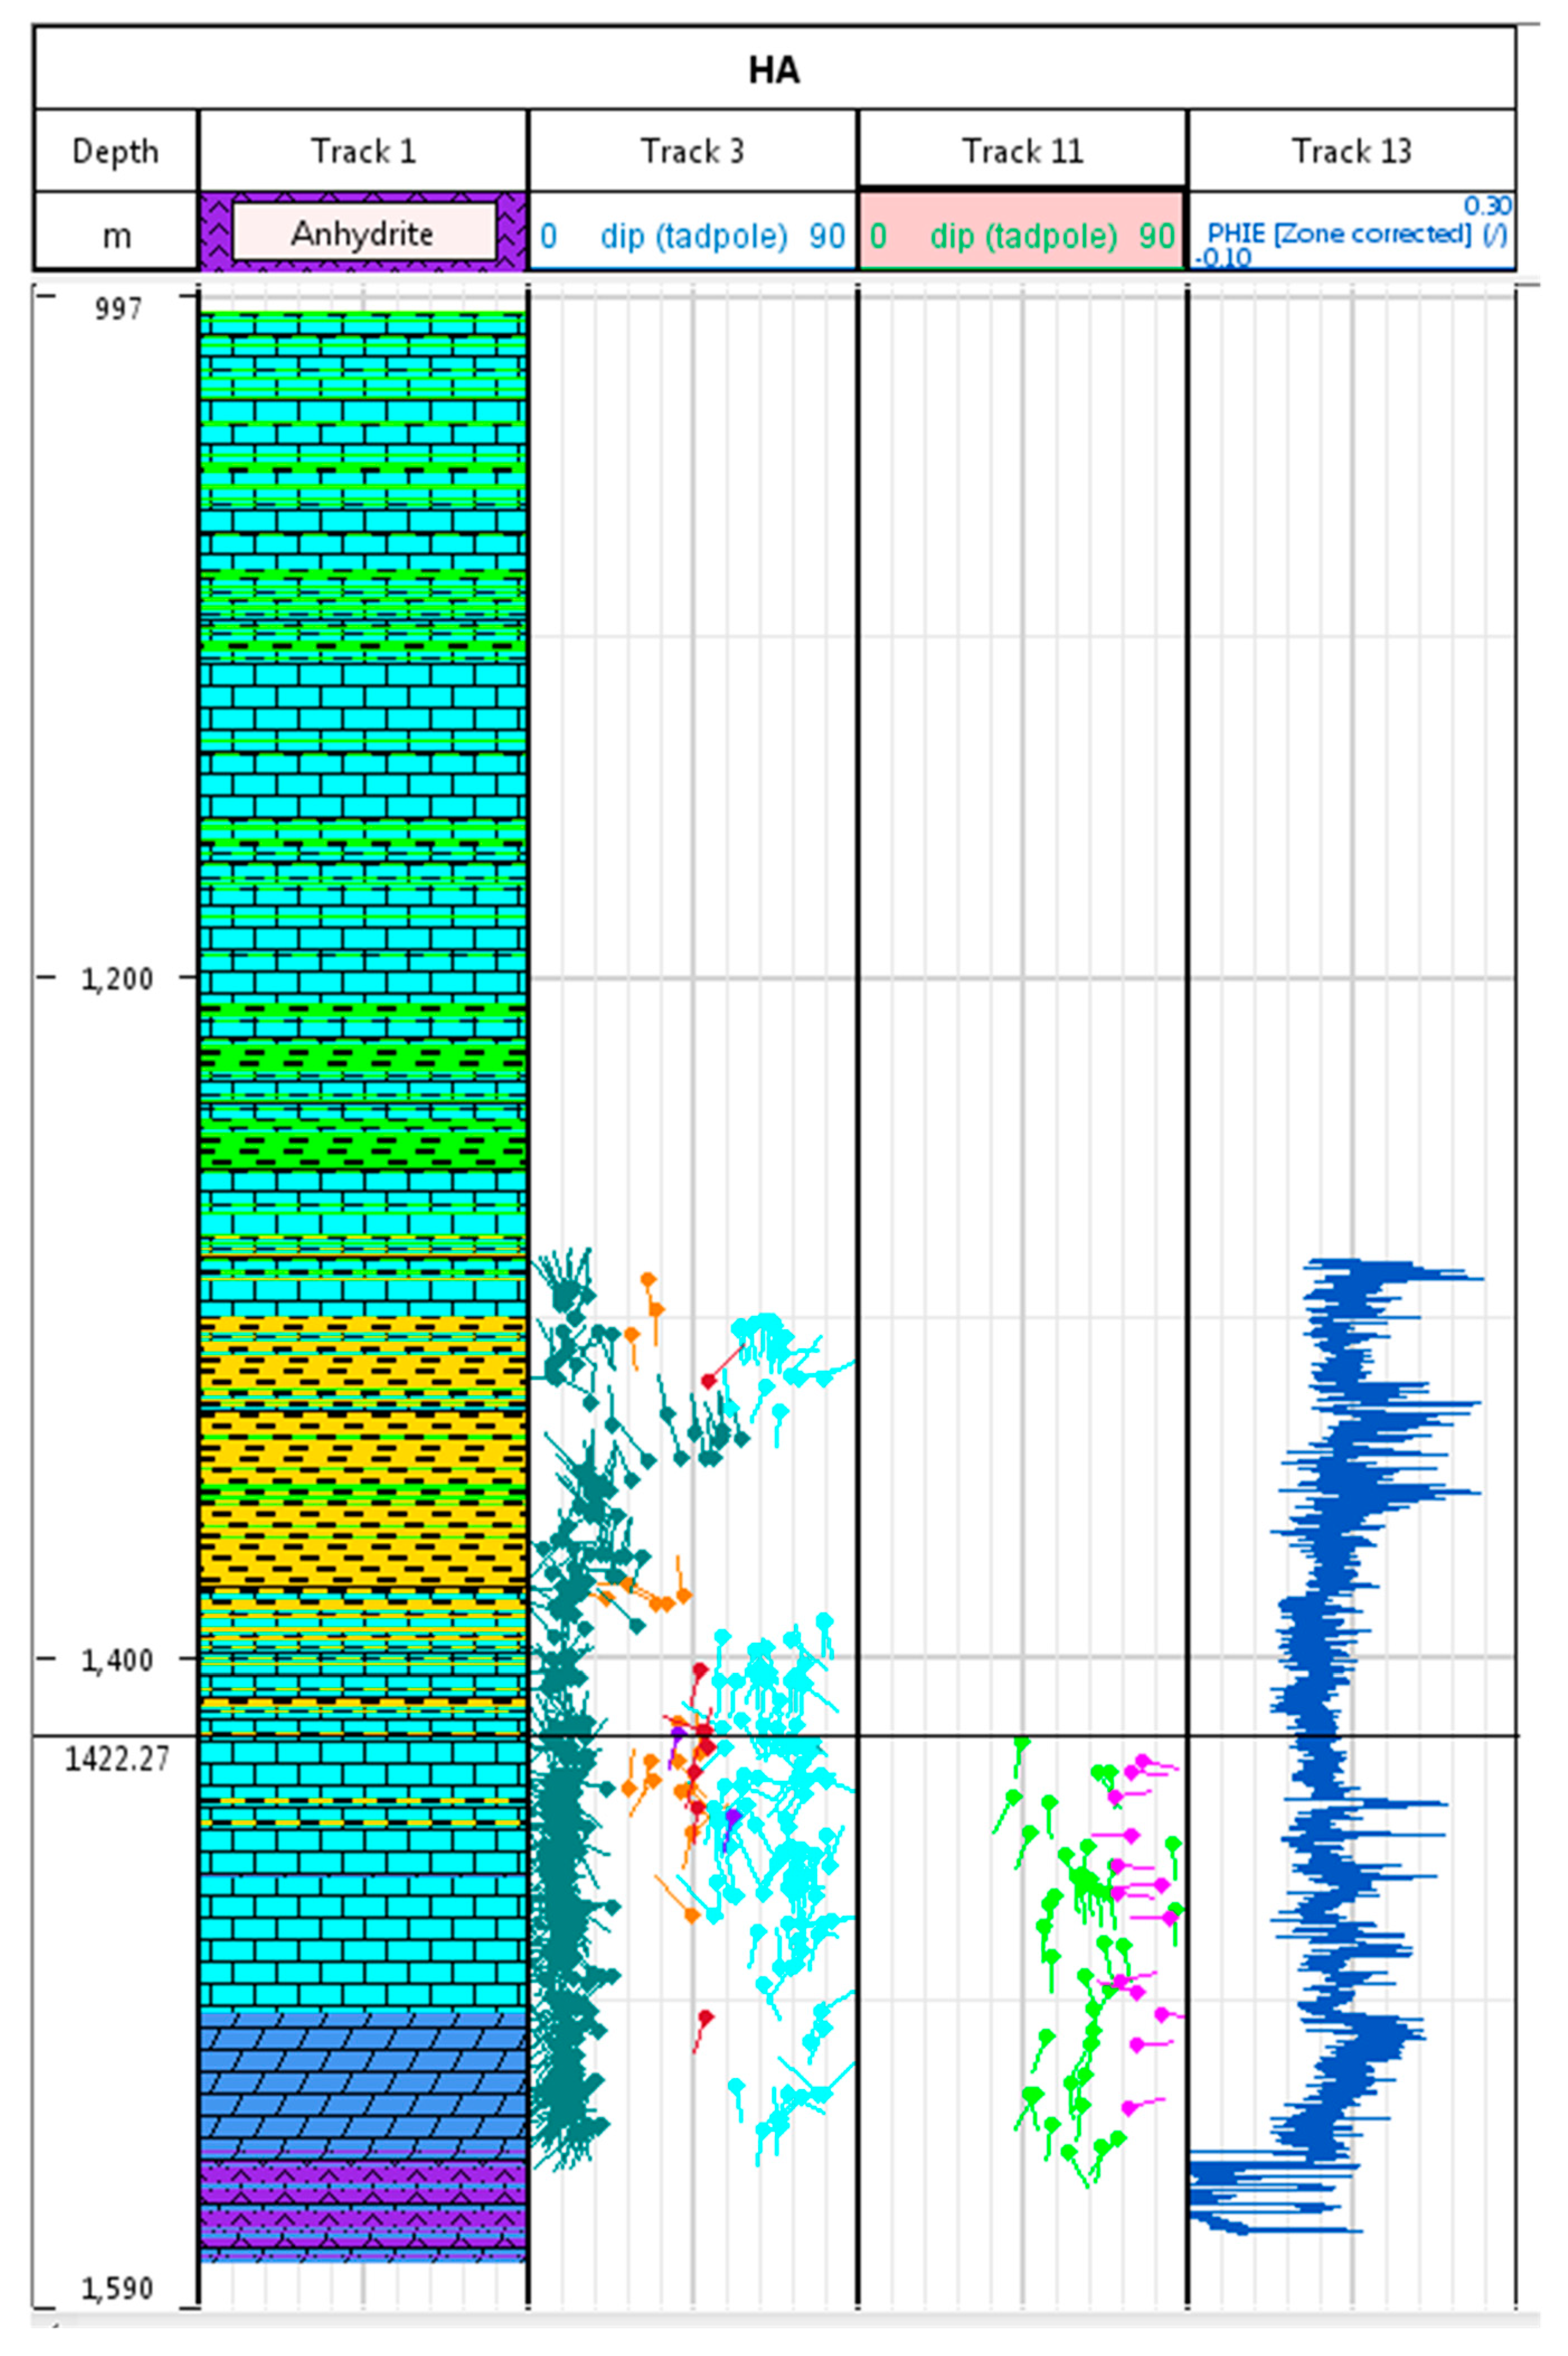1568x2356 pixels.
Task: Select the HA well header title
Action: point(774,70)
